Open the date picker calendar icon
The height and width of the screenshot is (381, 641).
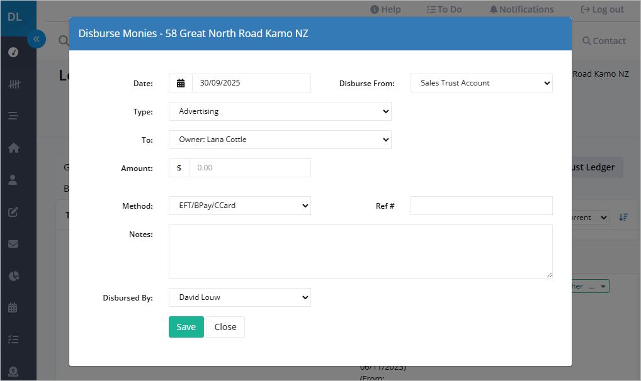181,83
